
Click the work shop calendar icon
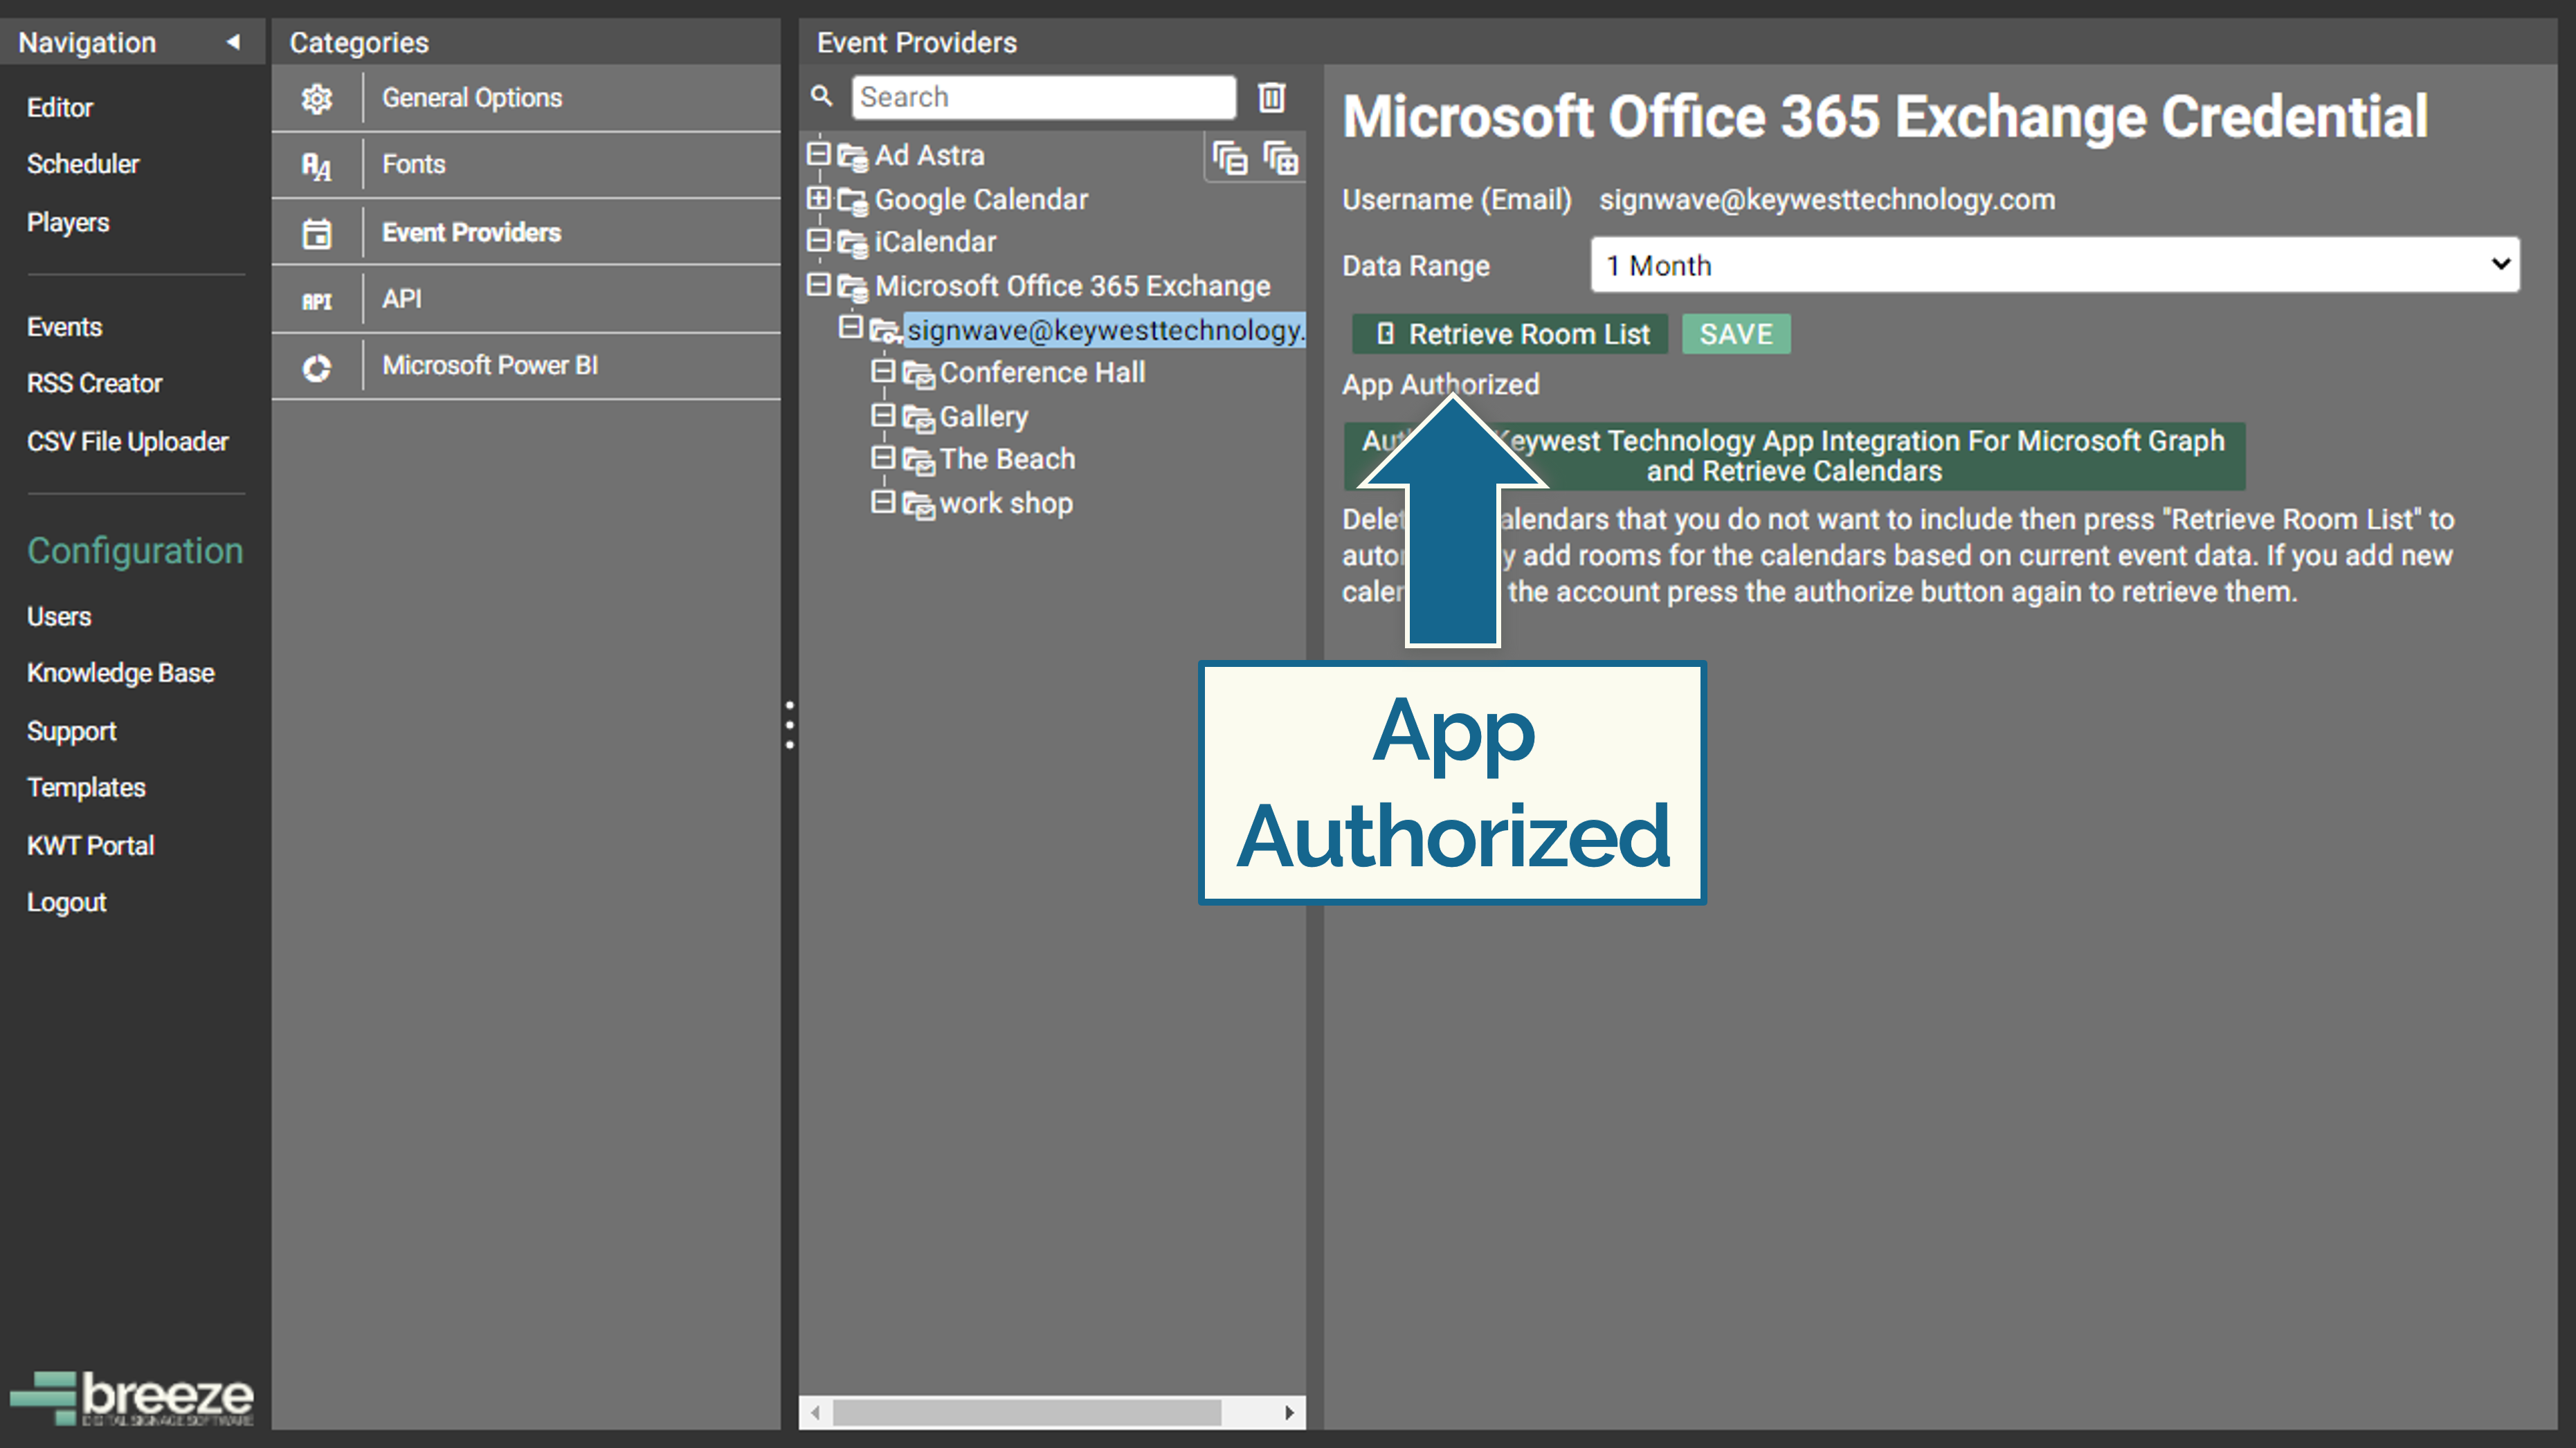tap(919, 504)
